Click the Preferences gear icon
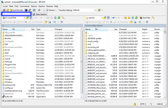168x108 pixels. pos(39,10)
